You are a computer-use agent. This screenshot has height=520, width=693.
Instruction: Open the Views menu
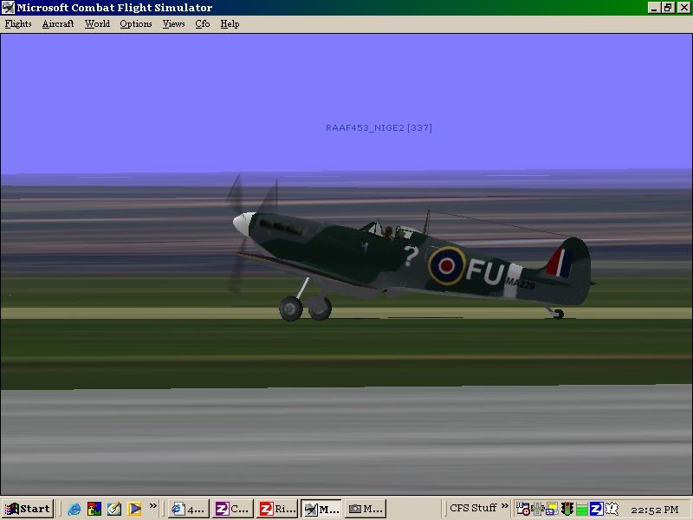173,24
